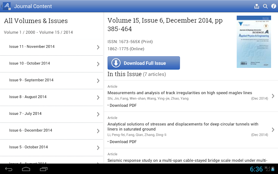The height and width of the screenshot is (174, 278).
Task: Open the recent apps button
Action: 44,169
